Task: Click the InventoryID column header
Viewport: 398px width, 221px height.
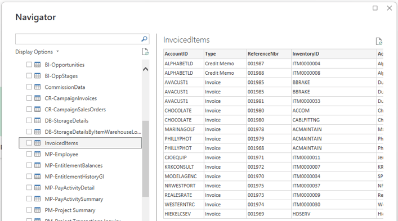Action: (x=334, y=54)
